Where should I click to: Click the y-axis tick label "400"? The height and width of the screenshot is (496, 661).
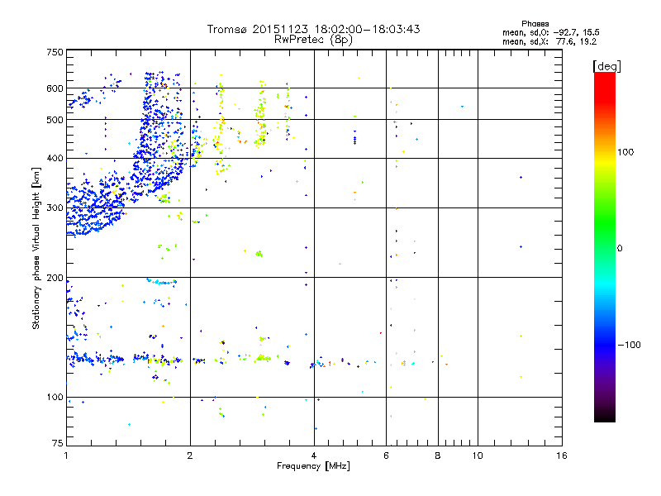coord(55,159)
